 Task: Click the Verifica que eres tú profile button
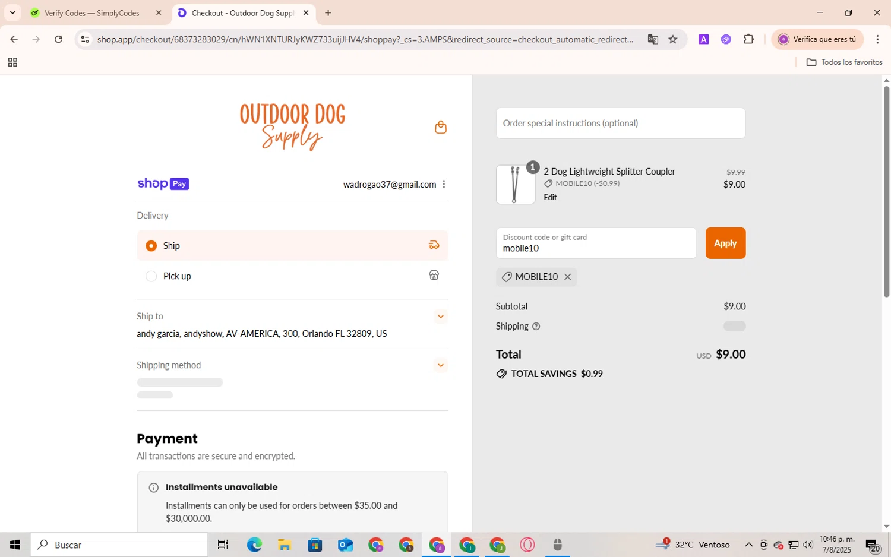tap(817, 39)
